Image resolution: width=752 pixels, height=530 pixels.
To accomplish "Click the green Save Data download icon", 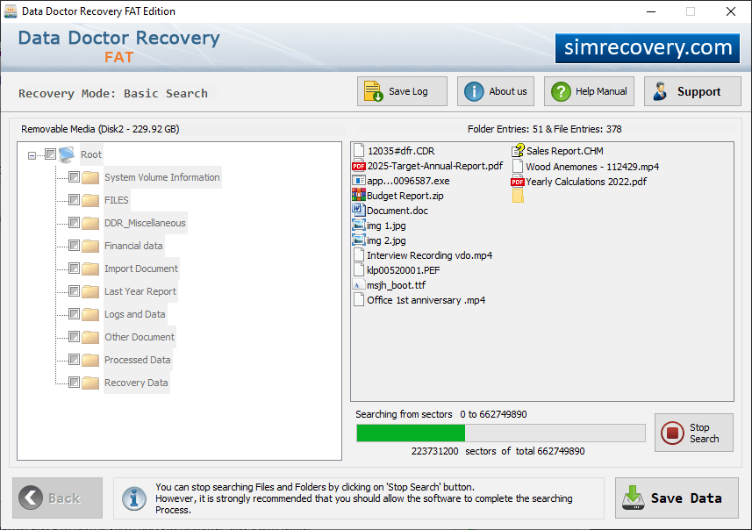I will coord(633,498).
